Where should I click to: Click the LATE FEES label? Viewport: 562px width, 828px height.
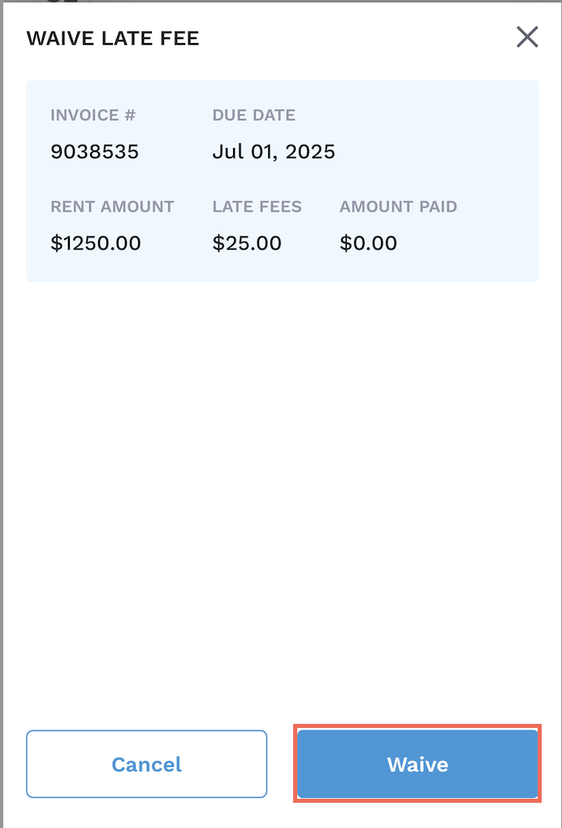tap(257, 207)
